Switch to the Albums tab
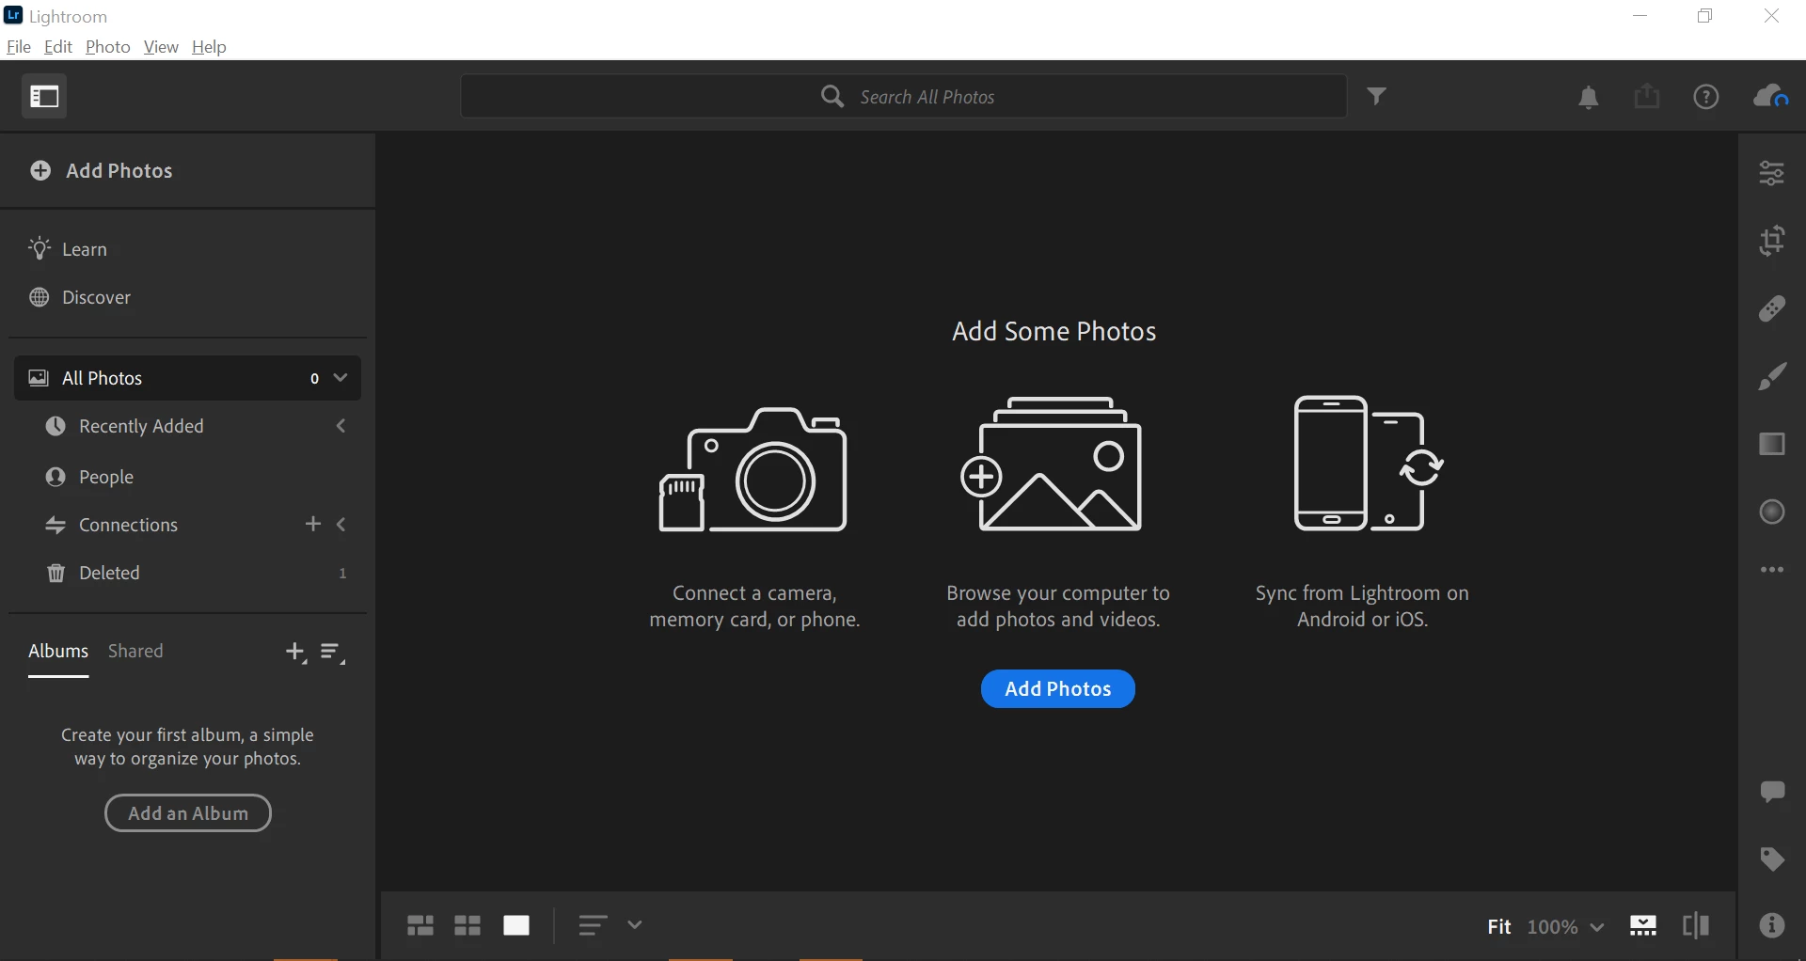Image resolution: width=1806 pixels, height=961 pixels. (x=58, y=652)
